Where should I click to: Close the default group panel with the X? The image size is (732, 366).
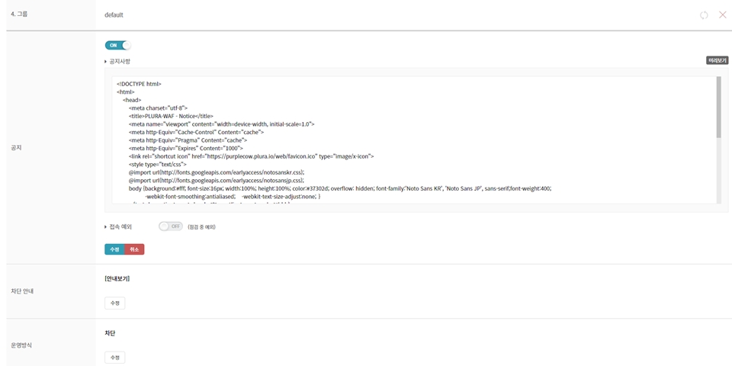722,14
